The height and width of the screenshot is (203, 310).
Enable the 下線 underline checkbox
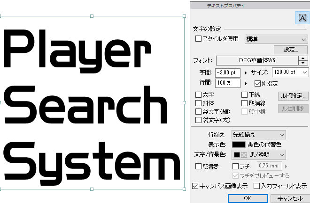(x=244, y=94)
